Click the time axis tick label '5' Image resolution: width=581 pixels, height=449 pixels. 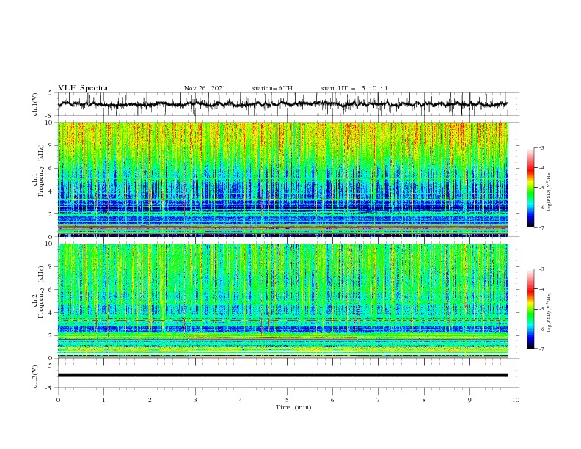(287, 400)
